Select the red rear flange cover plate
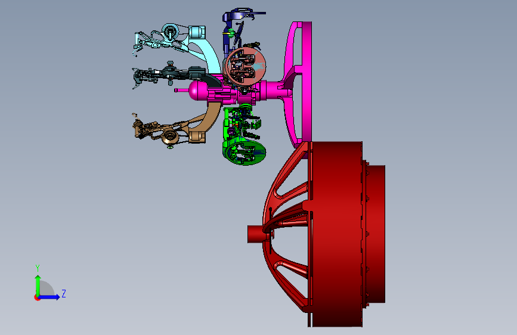Viewport: 517px width, 335px height. click(375, 234)
